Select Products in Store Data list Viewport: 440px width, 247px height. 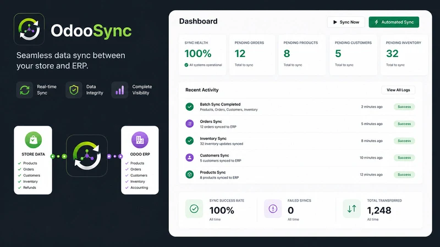[30, 163]
